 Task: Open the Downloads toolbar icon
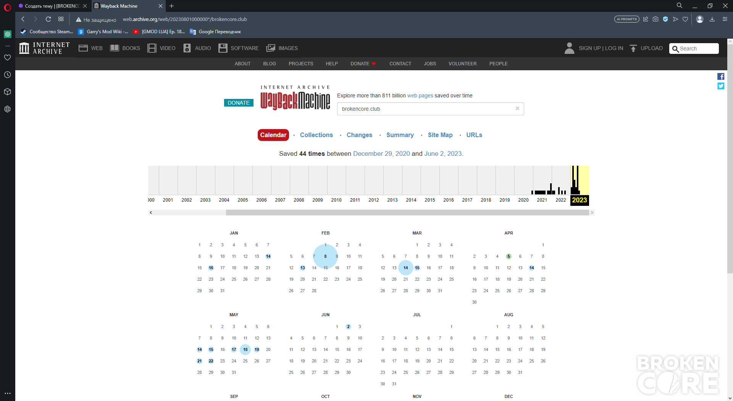[712, 19]
